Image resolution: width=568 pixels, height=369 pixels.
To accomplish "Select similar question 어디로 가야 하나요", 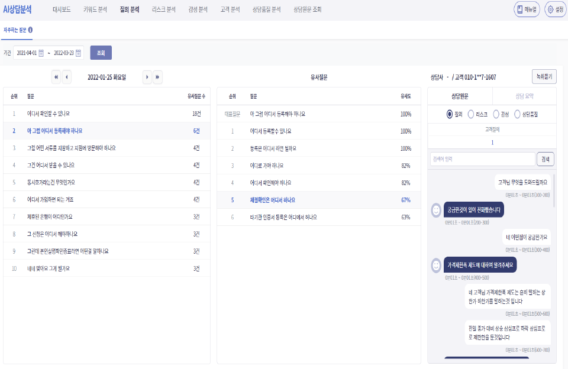I will 319,166.
